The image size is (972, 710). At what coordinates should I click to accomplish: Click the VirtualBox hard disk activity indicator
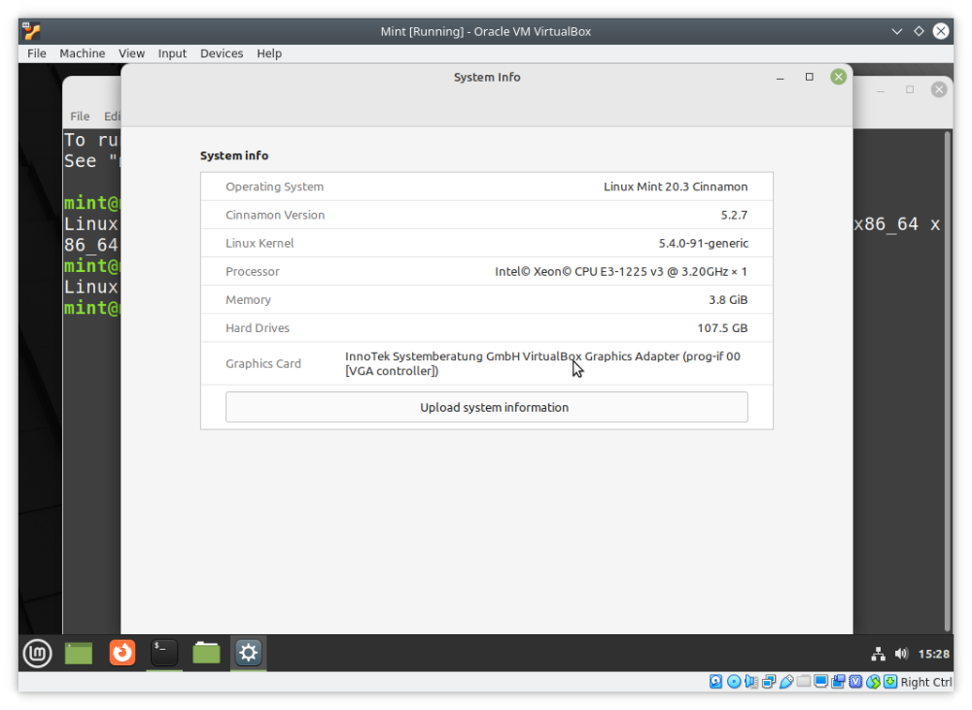[x=716, y=682]
